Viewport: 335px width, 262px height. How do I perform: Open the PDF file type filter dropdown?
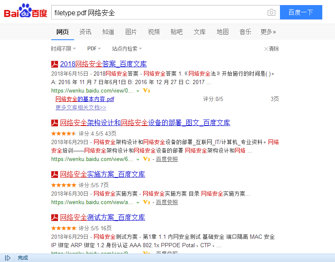[x=94, y=49]
